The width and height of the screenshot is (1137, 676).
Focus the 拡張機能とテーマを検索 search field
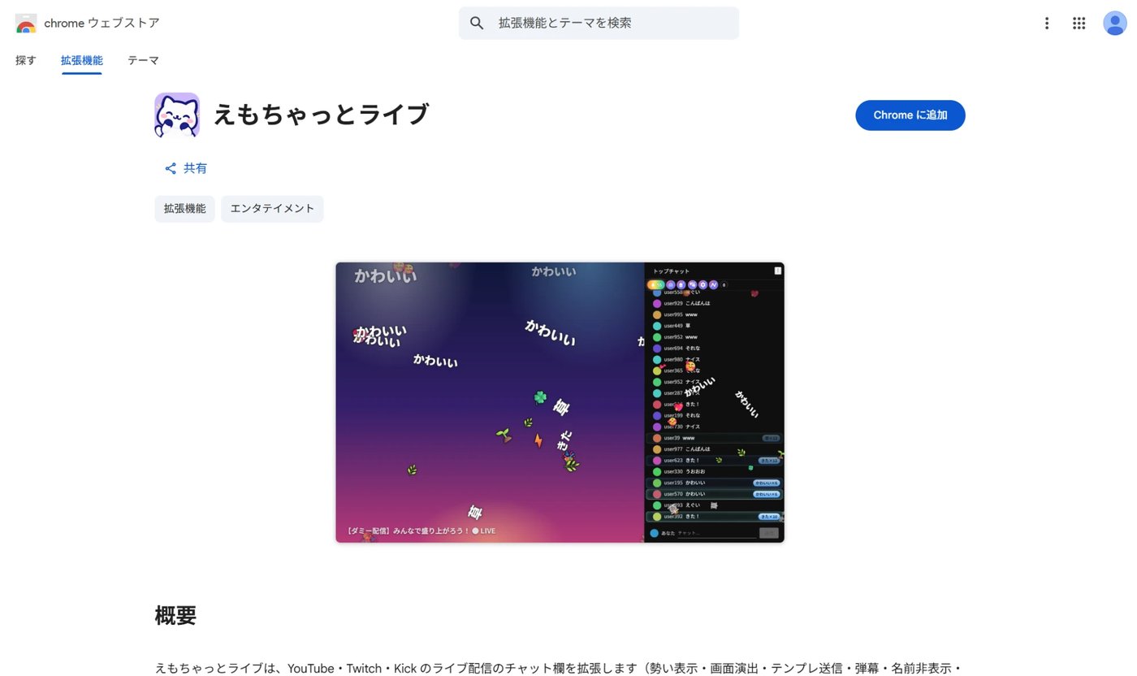pos(599,23)
